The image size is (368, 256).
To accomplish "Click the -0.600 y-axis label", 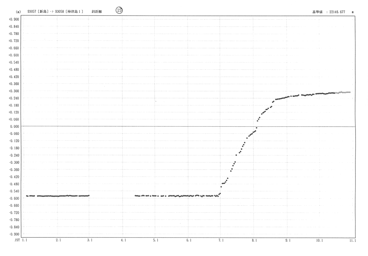I will 14,198.
